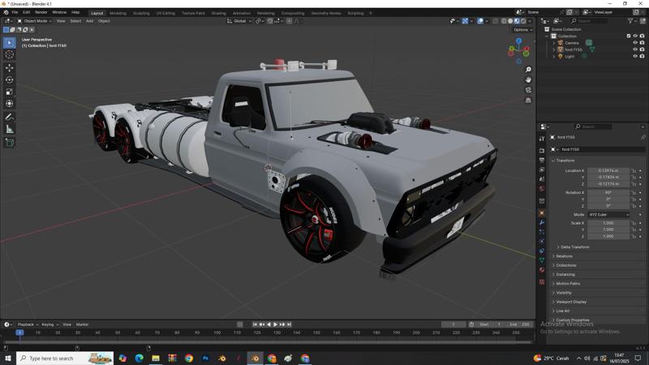Select the Annotate tool
The image size is (649, 365).
[x=10, y=118]
